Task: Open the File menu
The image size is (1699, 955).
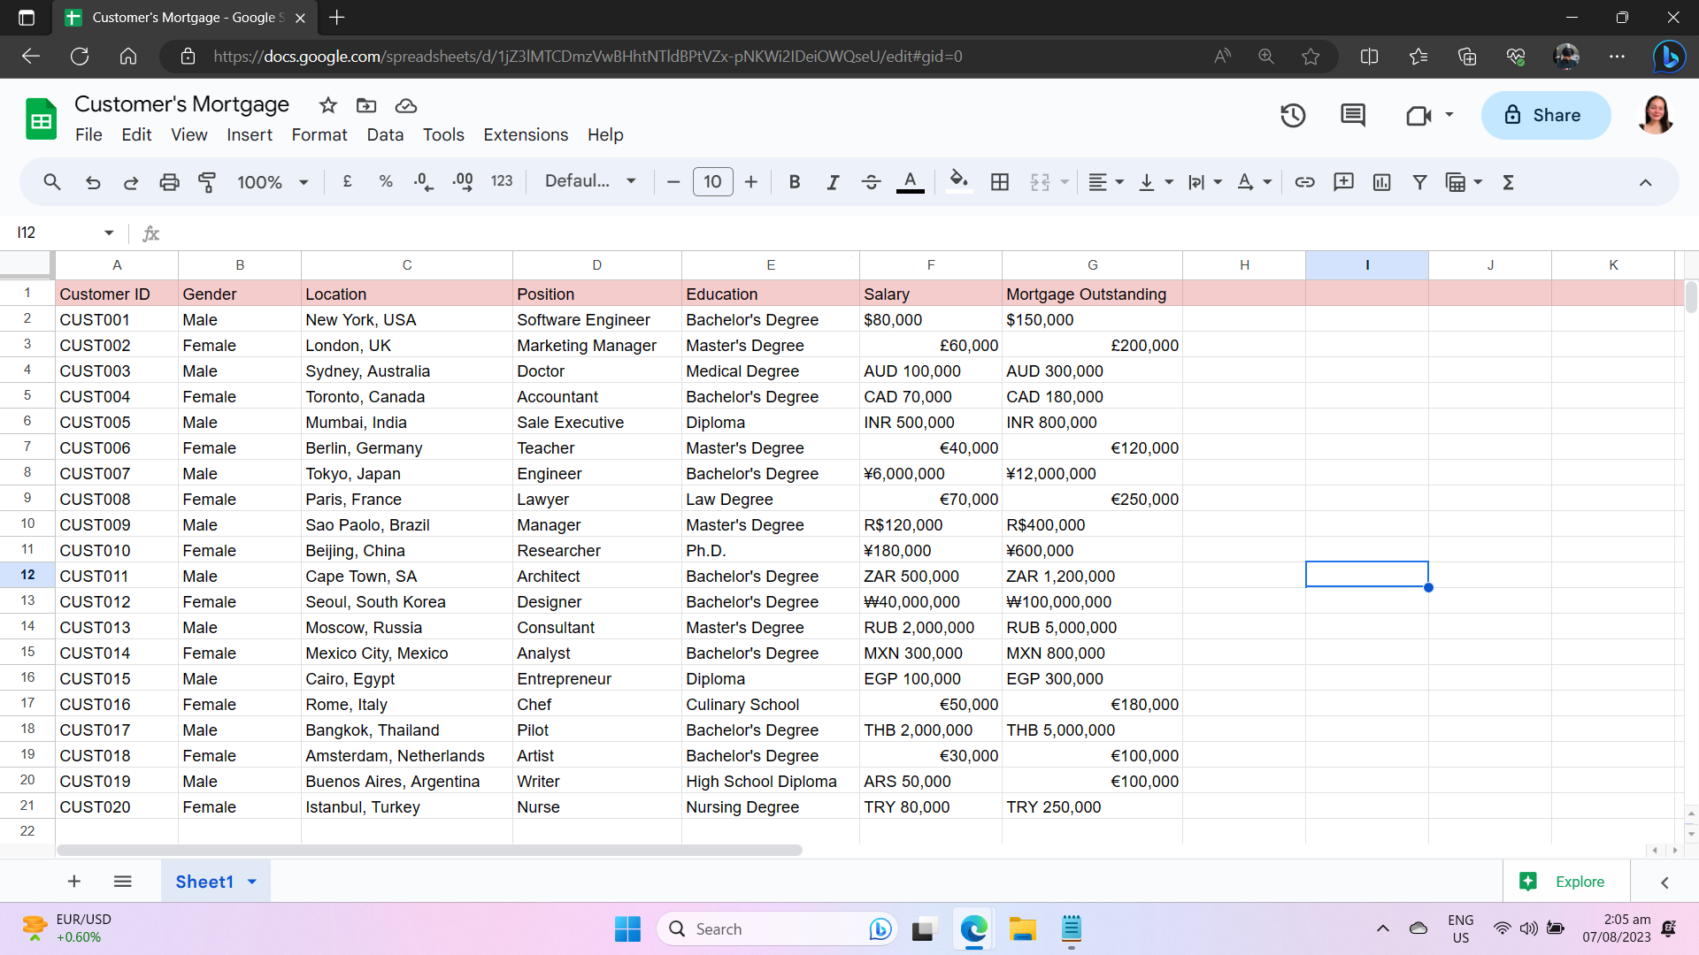Action: [88, 134]
